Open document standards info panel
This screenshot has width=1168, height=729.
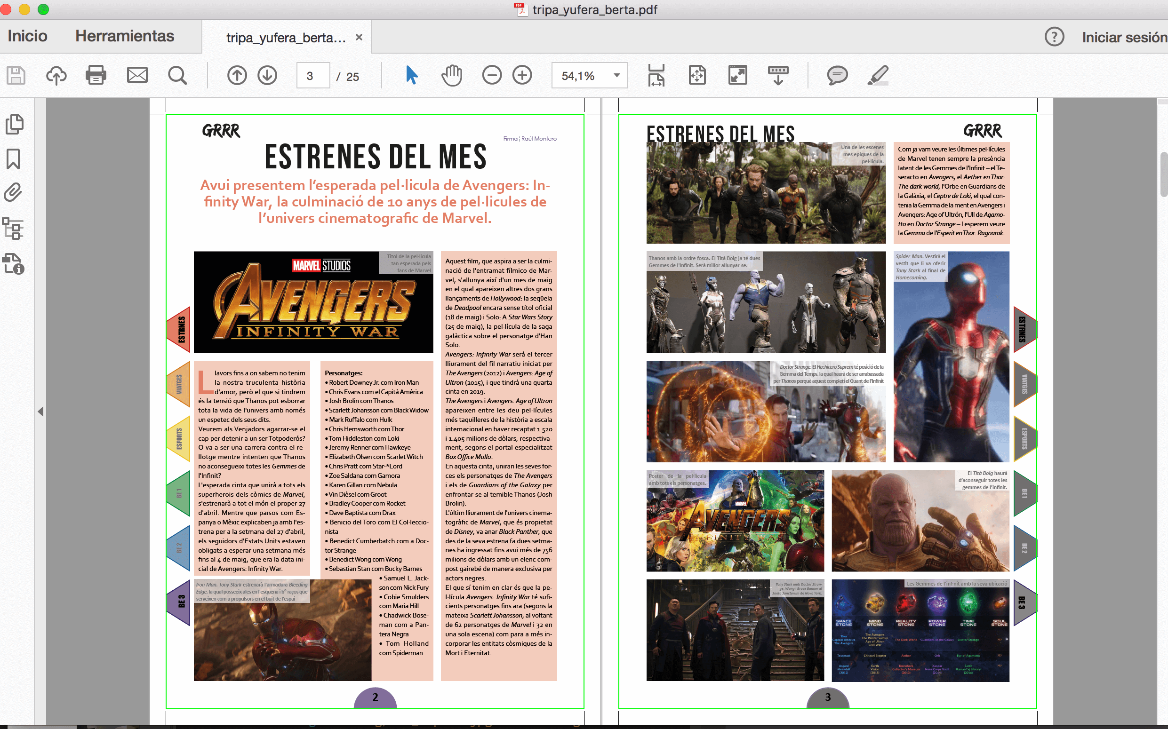coord(14,264)
